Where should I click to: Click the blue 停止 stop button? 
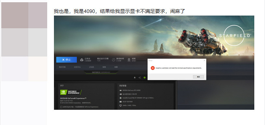pos(66,60)
